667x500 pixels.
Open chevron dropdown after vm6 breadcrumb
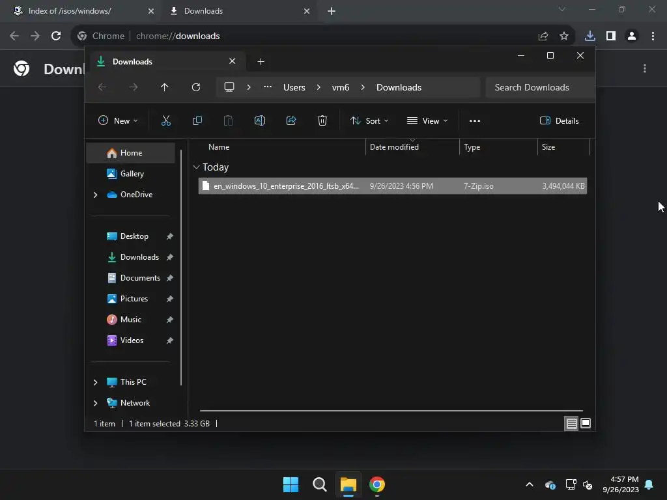pyautogui.click(x=363, y=87)
